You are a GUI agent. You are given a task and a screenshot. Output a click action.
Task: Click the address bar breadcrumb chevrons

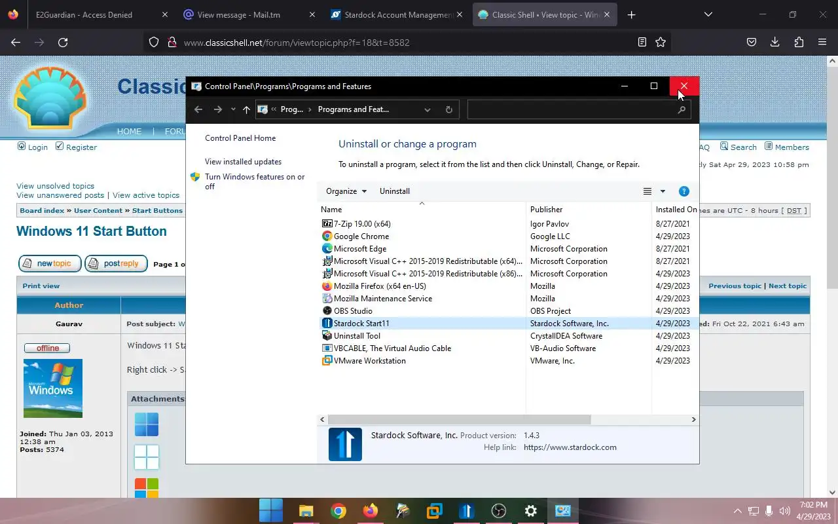click(x=274, y=109)
